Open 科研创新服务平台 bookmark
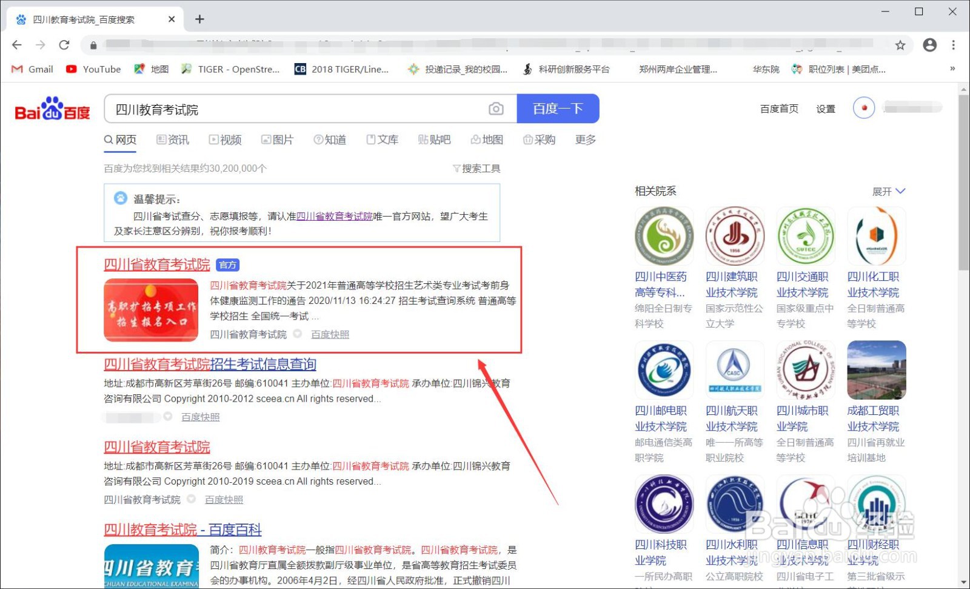Image resolution: width=970 pixels, height=589 pixels. [x=566, y=69]
